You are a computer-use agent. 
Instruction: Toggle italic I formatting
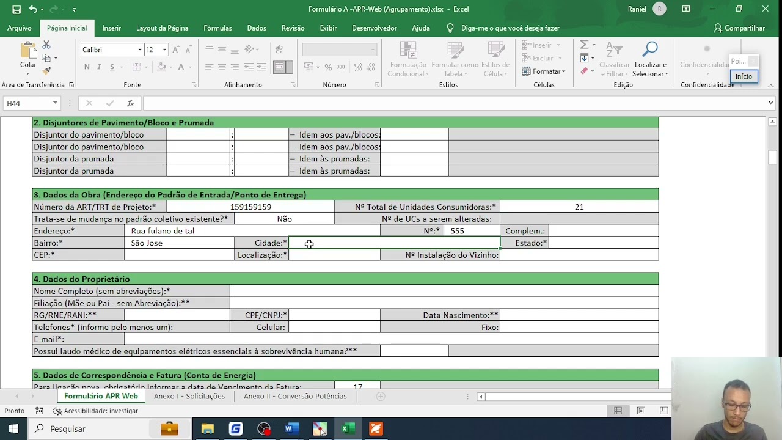(99, 67)
